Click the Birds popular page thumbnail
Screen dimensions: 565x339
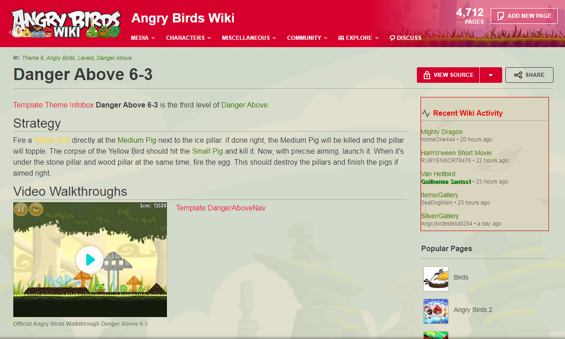click(436, 279)
